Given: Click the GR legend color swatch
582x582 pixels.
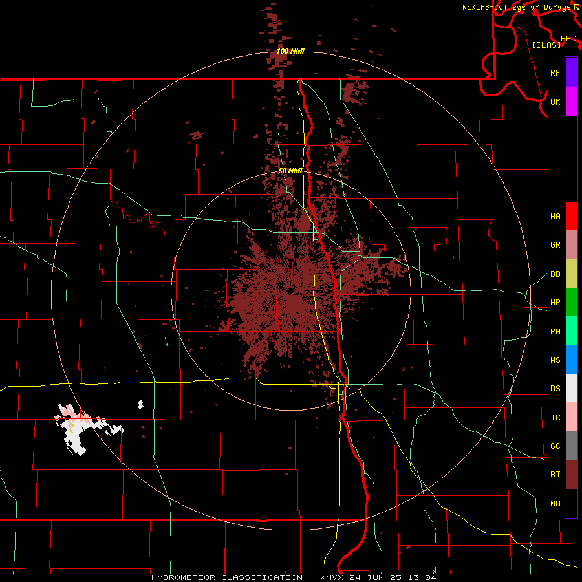Looking at the screenshot, I should click(571, 245).
